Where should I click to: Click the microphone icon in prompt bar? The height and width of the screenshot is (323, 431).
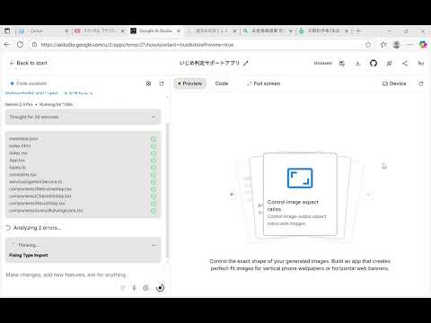click(134, 288)
